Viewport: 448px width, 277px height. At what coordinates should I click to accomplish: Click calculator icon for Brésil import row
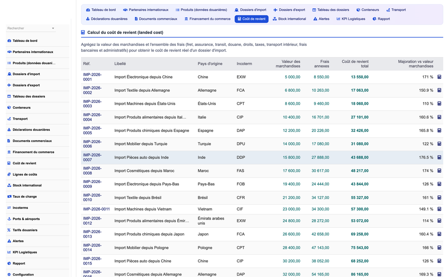click(439, 198)
